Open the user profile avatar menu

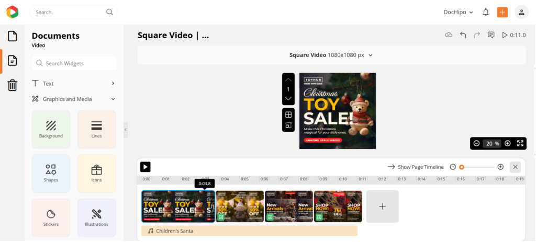pos(521,13)
